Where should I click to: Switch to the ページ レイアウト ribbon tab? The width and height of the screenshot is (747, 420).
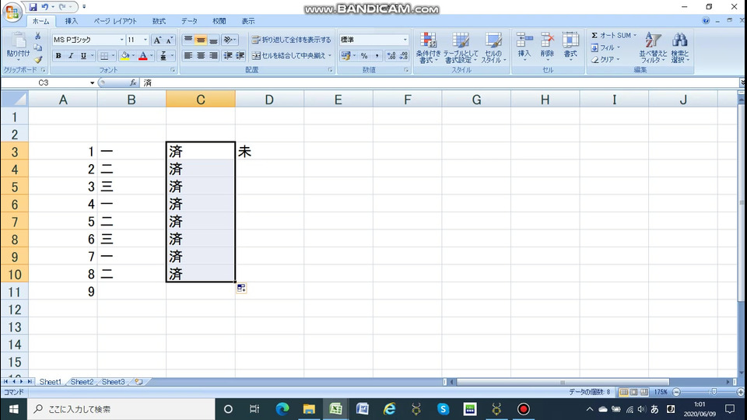point(115,21)
